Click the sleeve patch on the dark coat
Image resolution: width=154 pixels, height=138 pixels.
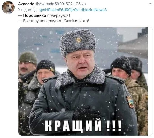[130, 102]
